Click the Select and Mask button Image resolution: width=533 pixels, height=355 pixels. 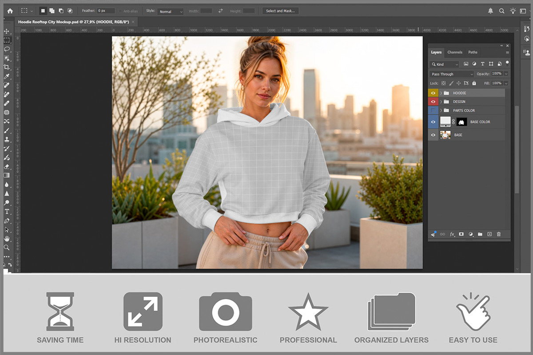coord(280,11)
